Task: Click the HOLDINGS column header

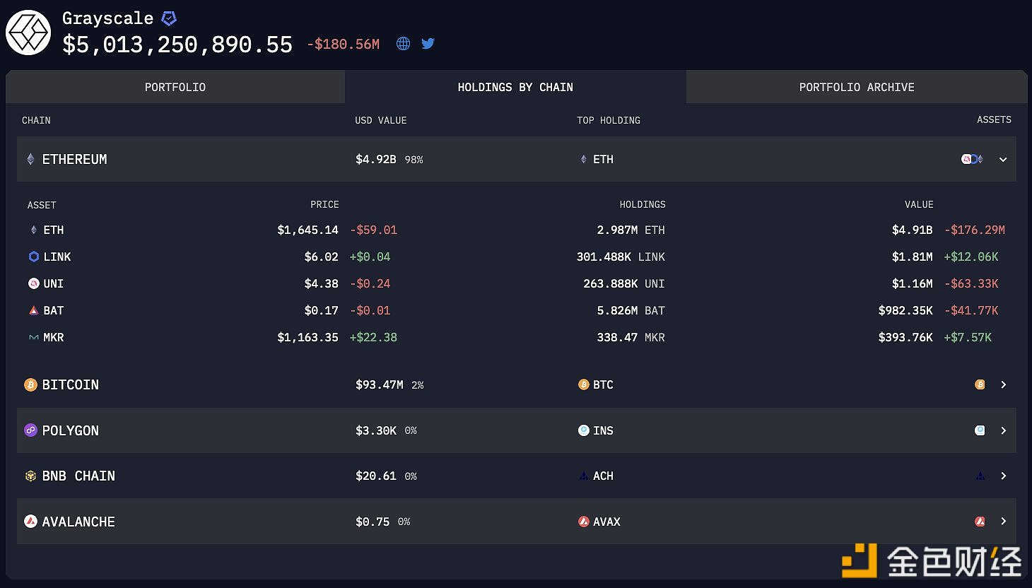Action: point(643,205)
